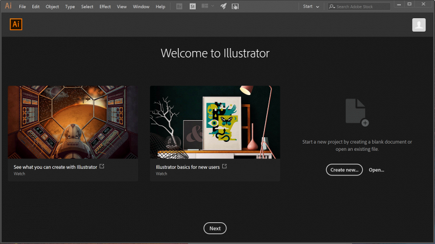
Task: Open the Start workspace switcher dropdown
Action: click(311, 6)
